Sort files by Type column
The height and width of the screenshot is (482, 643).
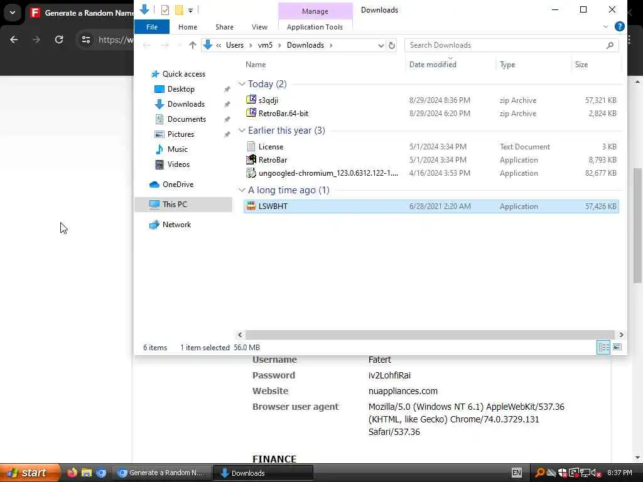tap(507, 65)
